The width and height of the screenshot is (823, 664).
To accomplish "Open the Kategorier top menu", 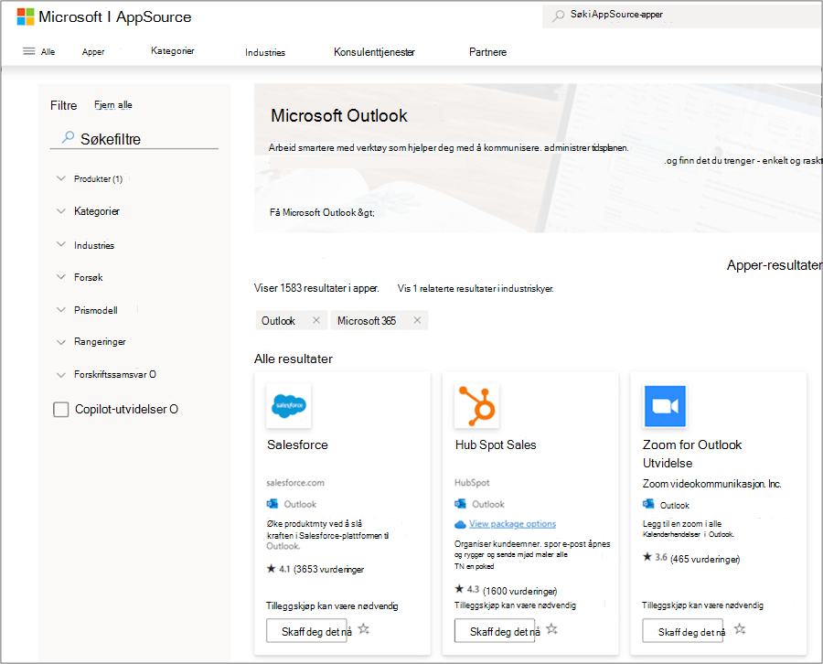I will 173,50.
